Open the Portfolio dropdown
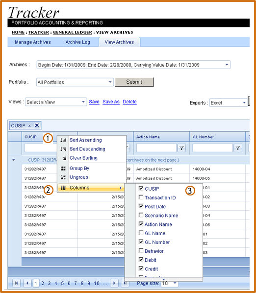The image size is (256, 293). 110,82
